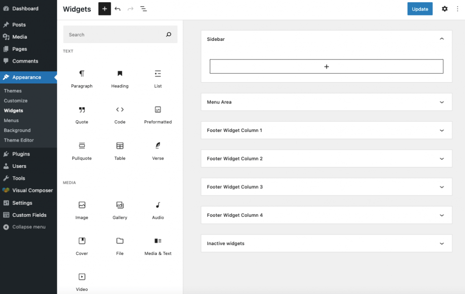Image resolution: width=465 pixels, height=294 pixels.
Task: Add an Image block
Action: (x=82, y=209)
